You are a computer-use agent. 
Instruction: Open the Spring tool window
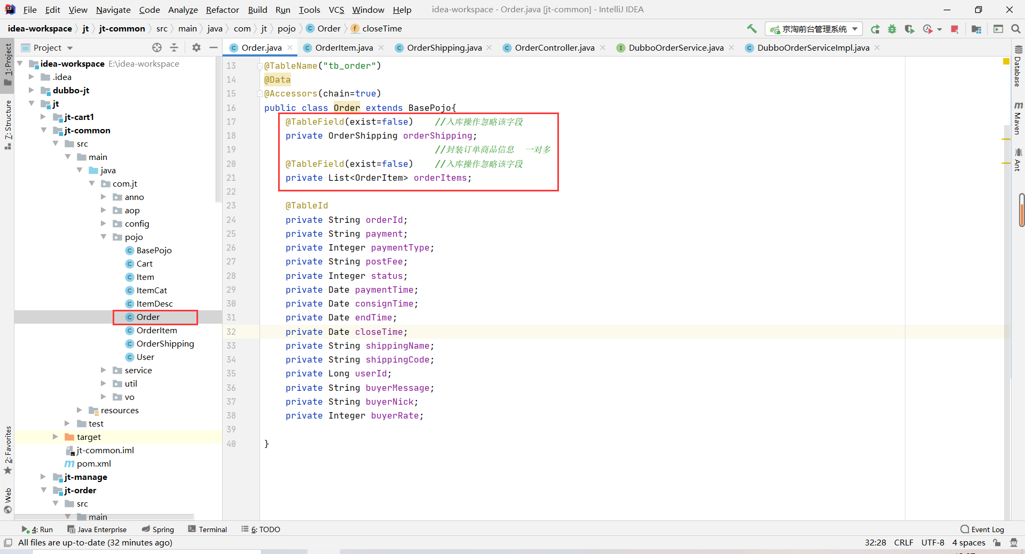[158, 529]
